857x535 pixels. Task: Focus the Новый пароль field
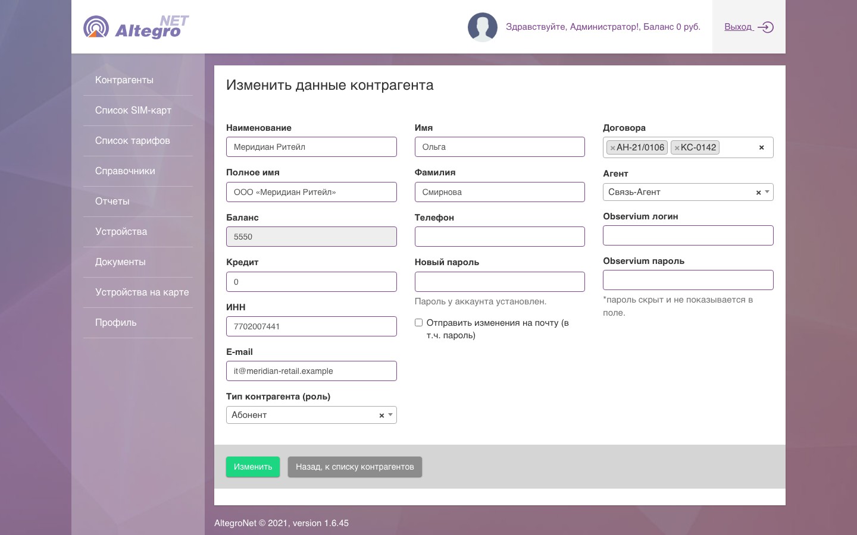[x=500, y=282]
